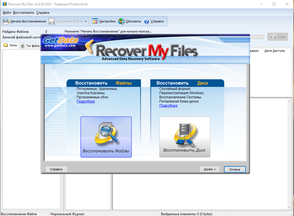Viewport: 294px width, 216px height.
Task: Click the Стоп button
Action: 278,37
